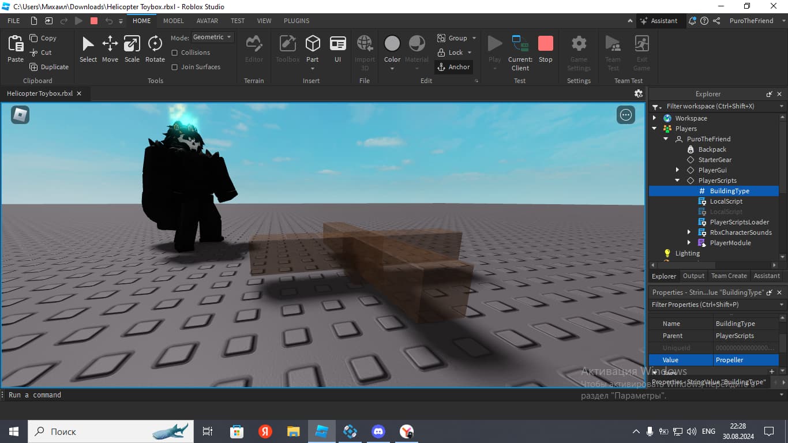Switch to the PLUGINS ribbon tab

click(x=297, y=21)
